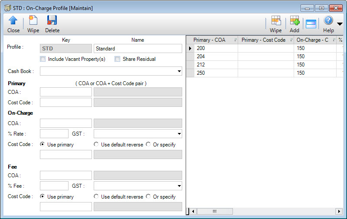Click the left Wipe profile icon
Screen dimensions: 347x219
(x=33, y=20)
